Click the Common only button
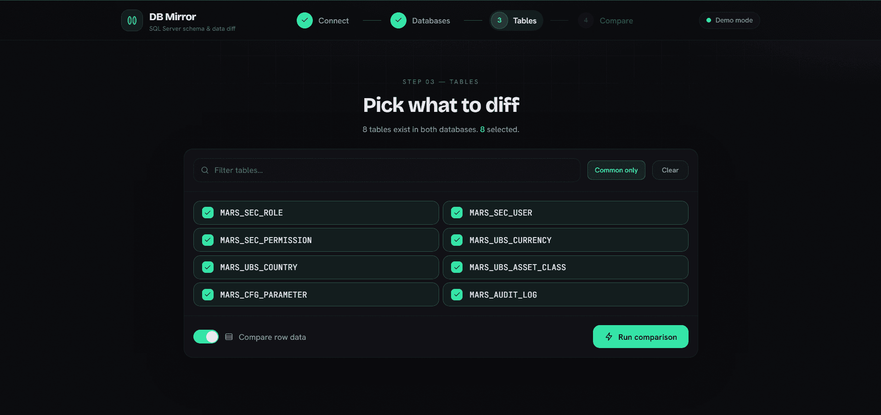The height and width of the screenshot is (415, 881). [616, 170]
